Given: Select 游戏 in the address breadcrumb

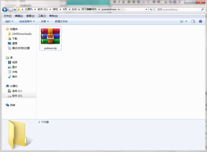Looking at the screenshot, I should click(55, 9).
